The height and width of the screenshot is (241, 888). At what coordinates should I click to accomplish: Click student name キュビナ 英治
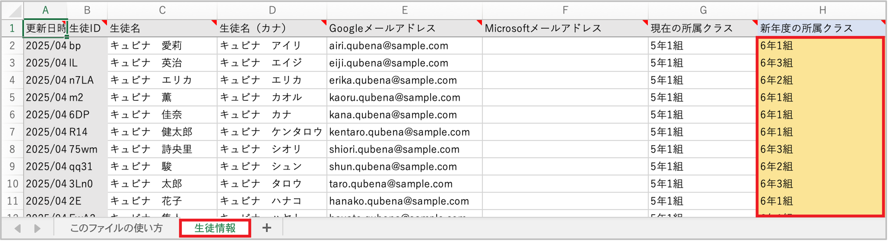click(x=162, y=63)
